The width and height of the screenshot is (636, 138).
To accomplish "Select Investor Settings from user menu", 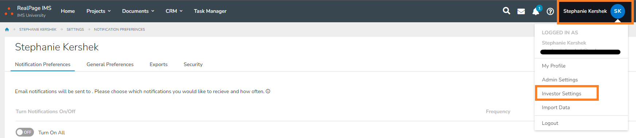I will (x=562, y=93).
